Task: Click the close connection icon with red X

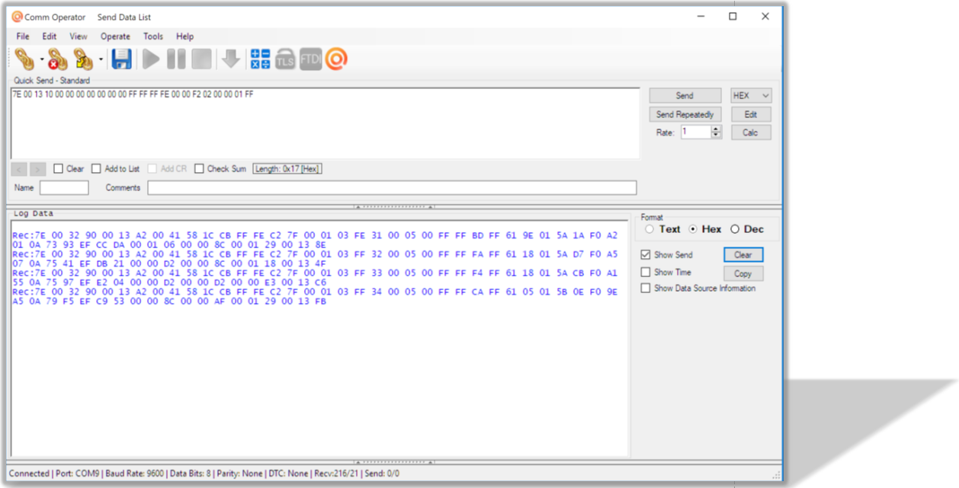Action: pyautogui.click(x=58, y=59)
